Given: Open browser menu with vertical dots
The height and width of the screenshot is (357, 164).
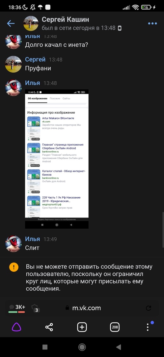Looking at the screenshot, I should [x=148, y=327].
